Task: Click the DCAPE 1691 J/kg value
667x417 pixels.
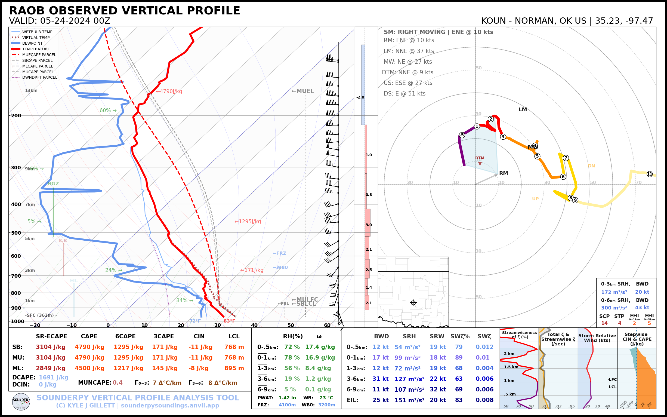Action: click(x=54, y=377)
